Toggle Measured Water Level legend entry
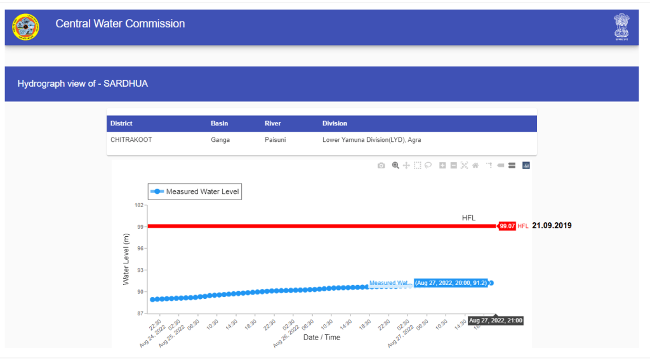This screenshot has height=361, width=650. click(195, 191)
